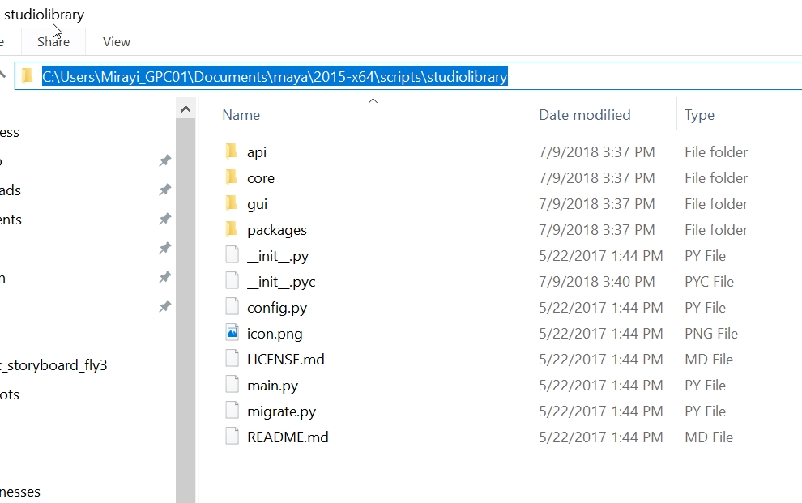The height and width of the screenshot is (503, 802).
Task: Select the icon.png image file icon
Action: [231, 333]
